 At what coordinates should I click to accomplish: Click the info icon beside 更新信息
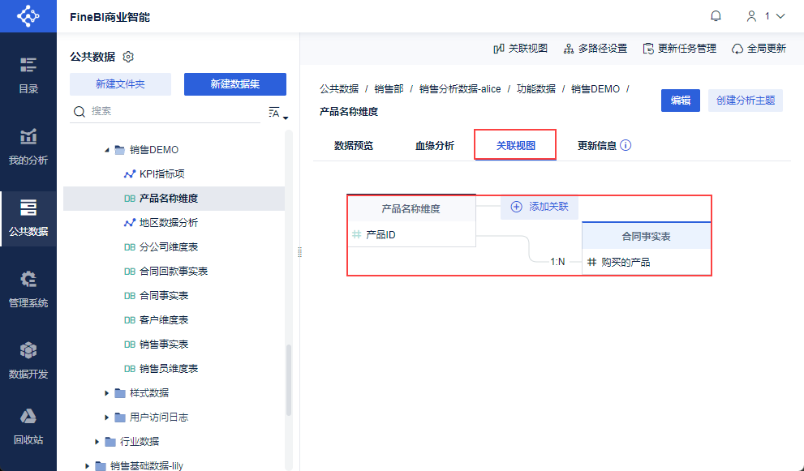click(x=626, y=146)
